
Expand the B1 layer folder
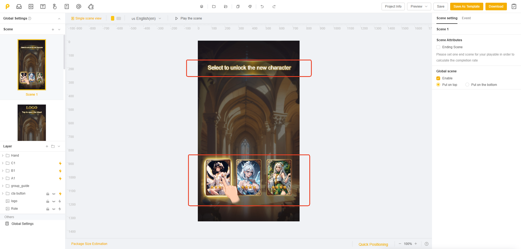pos(3,171)
